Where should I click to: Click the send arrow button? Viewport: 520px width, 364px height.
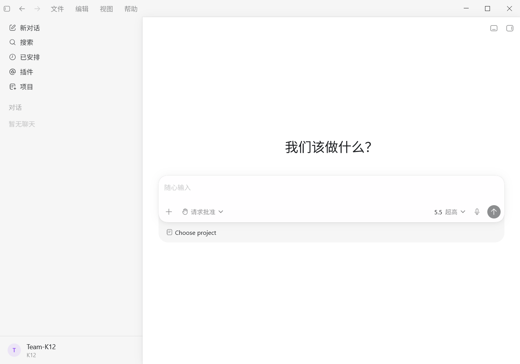494,212
